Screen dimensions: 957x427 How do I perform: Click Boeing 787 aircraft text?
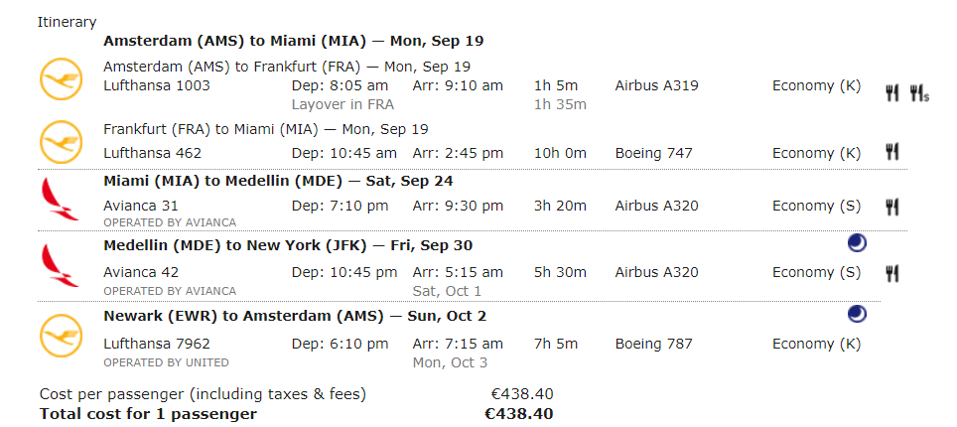pyautogui.click(x=653, y=344)
